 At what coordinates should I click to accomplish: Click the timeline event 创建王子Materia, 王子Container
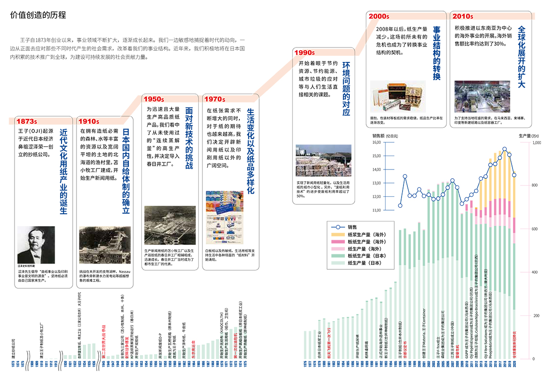coord(424,333)
